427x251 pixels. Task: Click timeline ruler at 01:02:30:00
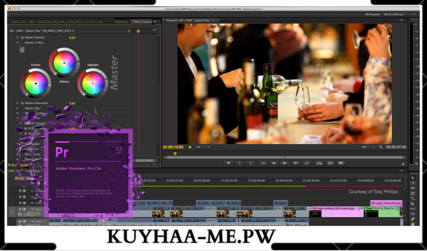pos(202,181)
